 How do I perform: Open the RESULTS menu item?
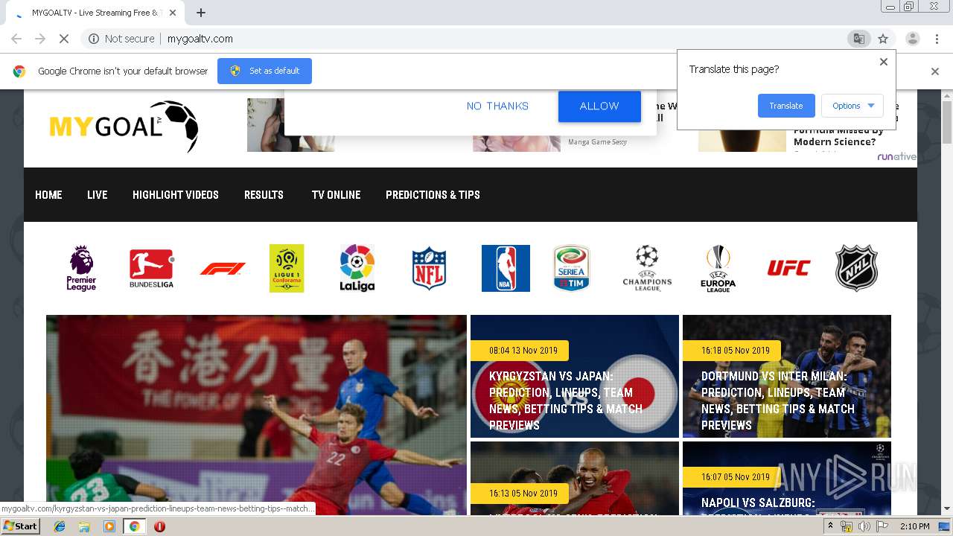pyautogui.click(x=264, y=195)
